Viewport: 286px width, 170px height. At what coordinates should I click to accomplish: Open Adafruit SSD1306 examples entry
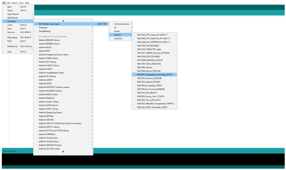click(x=63, y=120)
